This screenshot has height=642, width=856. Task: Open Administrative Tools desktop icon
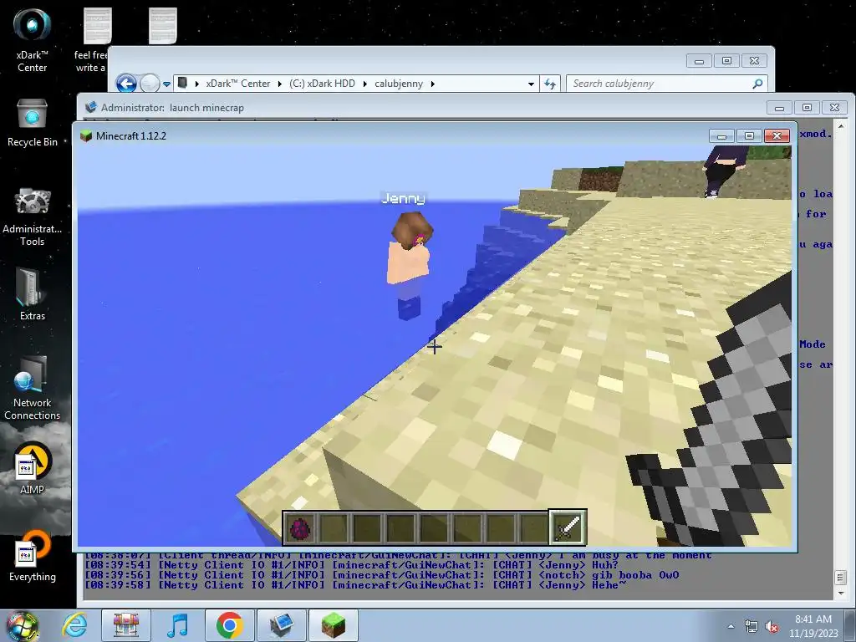[33, 217]
